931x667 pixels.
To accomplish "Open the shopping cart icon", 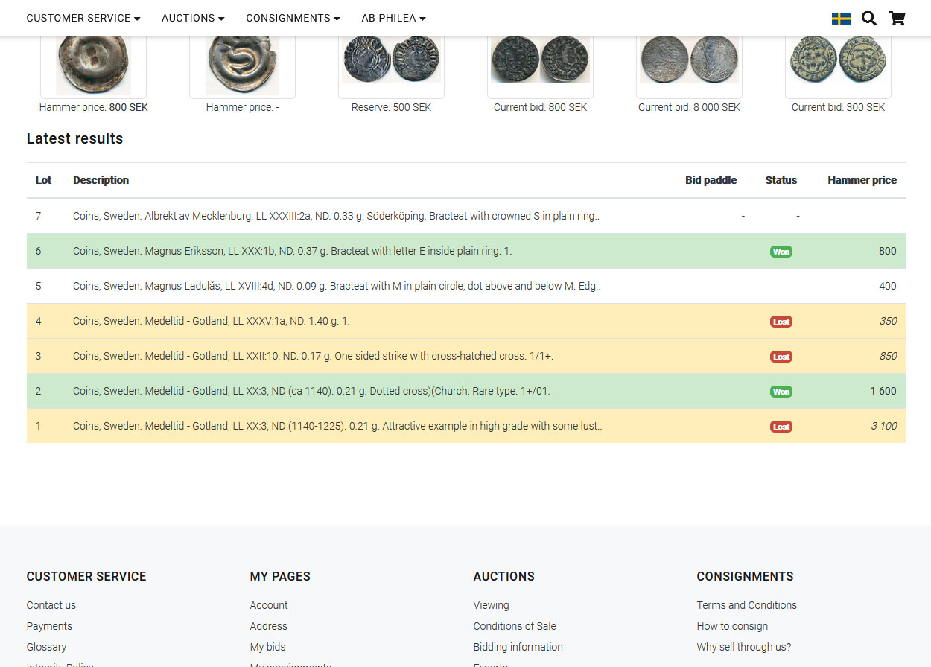I will [897, 19].
